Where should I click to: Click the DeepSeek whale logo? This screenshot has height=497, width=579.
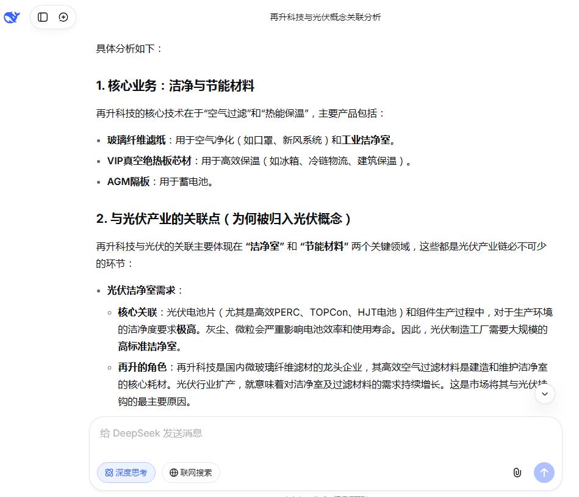(x=12, y=17)
